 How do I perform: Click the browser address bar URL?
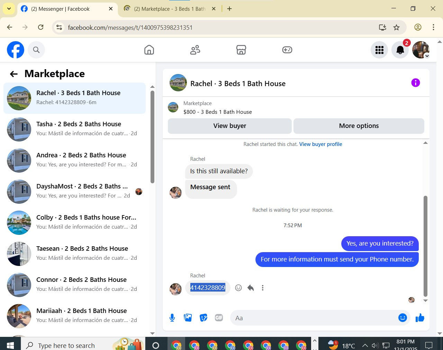pos(130,27)
